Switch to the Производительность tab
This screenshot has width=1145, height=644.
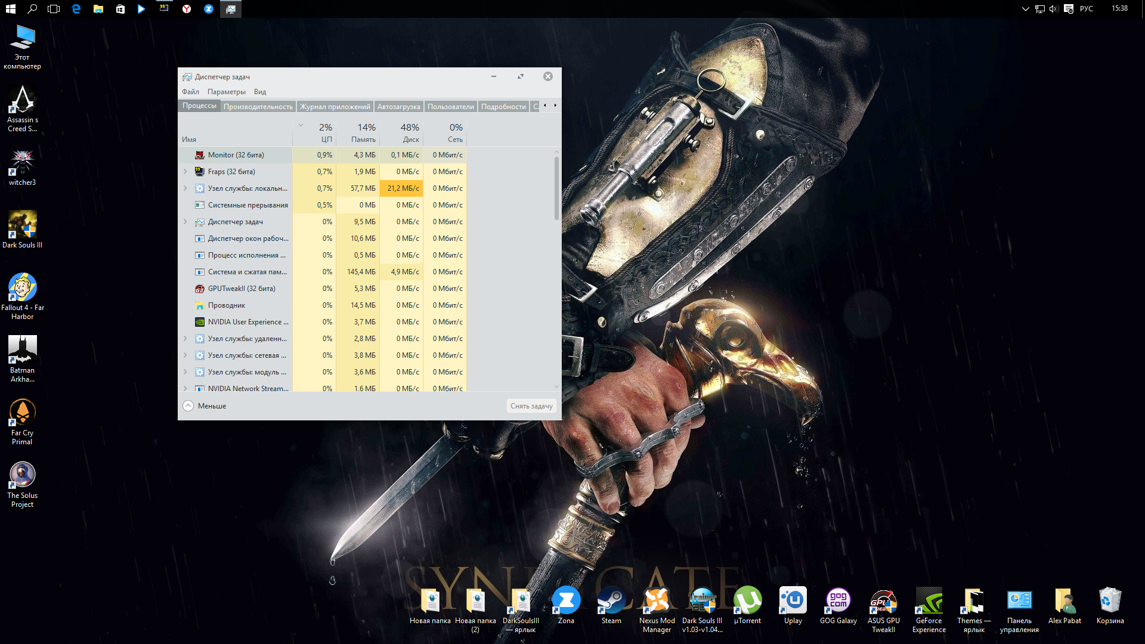258,107
